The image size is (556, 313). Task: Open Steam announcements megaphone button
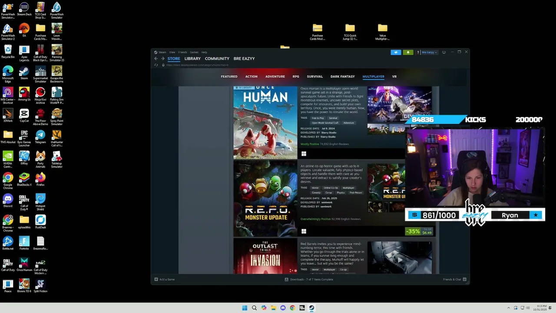click(x=396, y=52)
